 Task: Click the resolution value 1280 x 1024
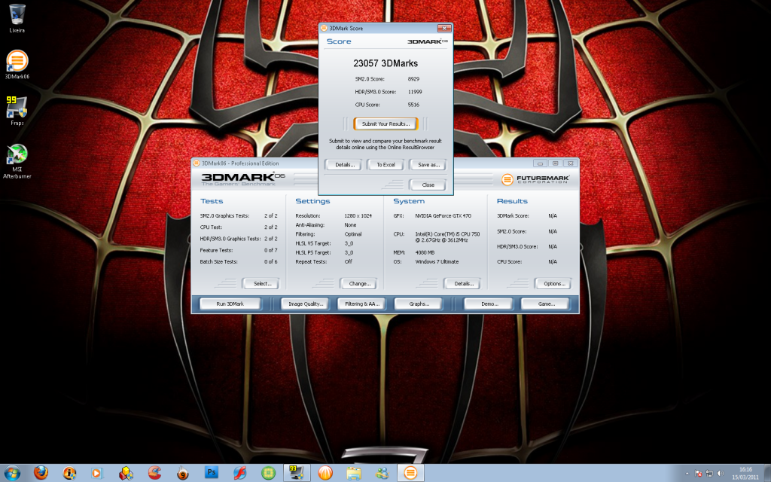358,216
